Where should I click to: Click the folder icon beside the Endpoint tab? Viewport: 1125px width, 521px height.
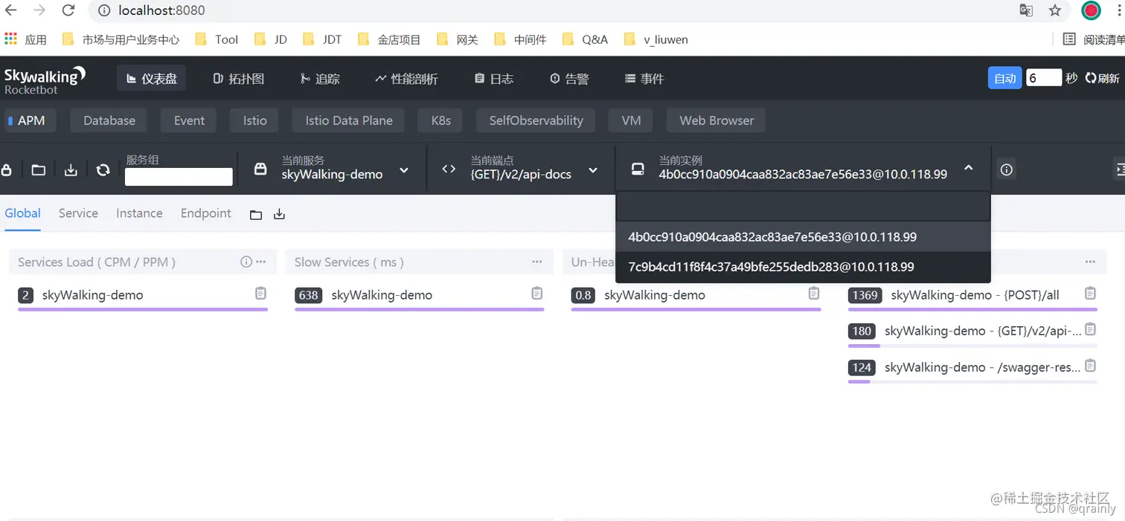coord(256,215)
